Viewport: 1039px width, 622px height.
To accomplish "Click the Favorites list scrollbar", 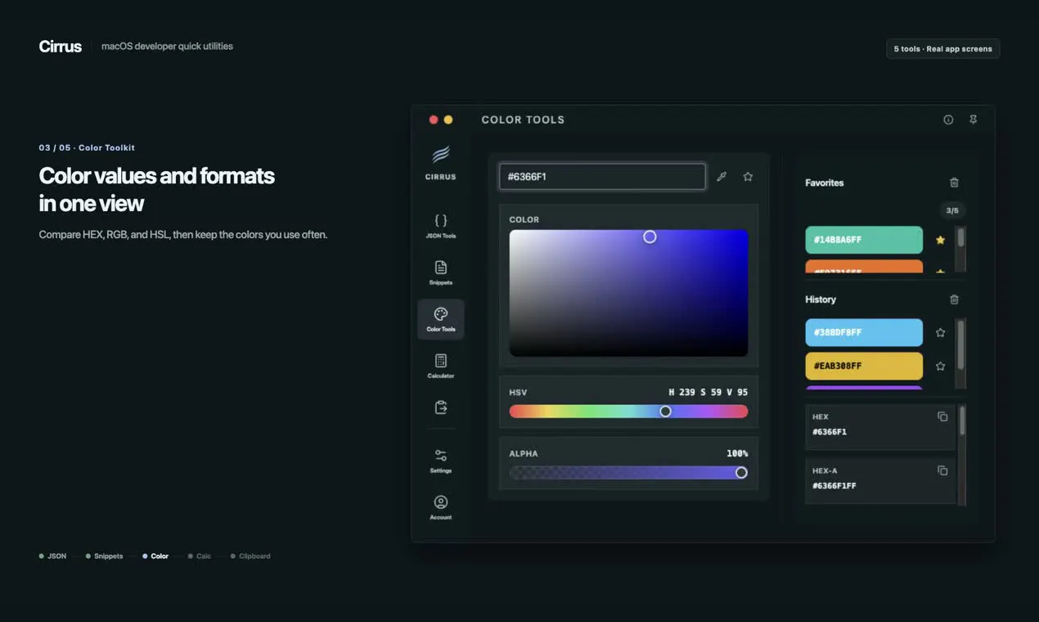I will 960,237.
